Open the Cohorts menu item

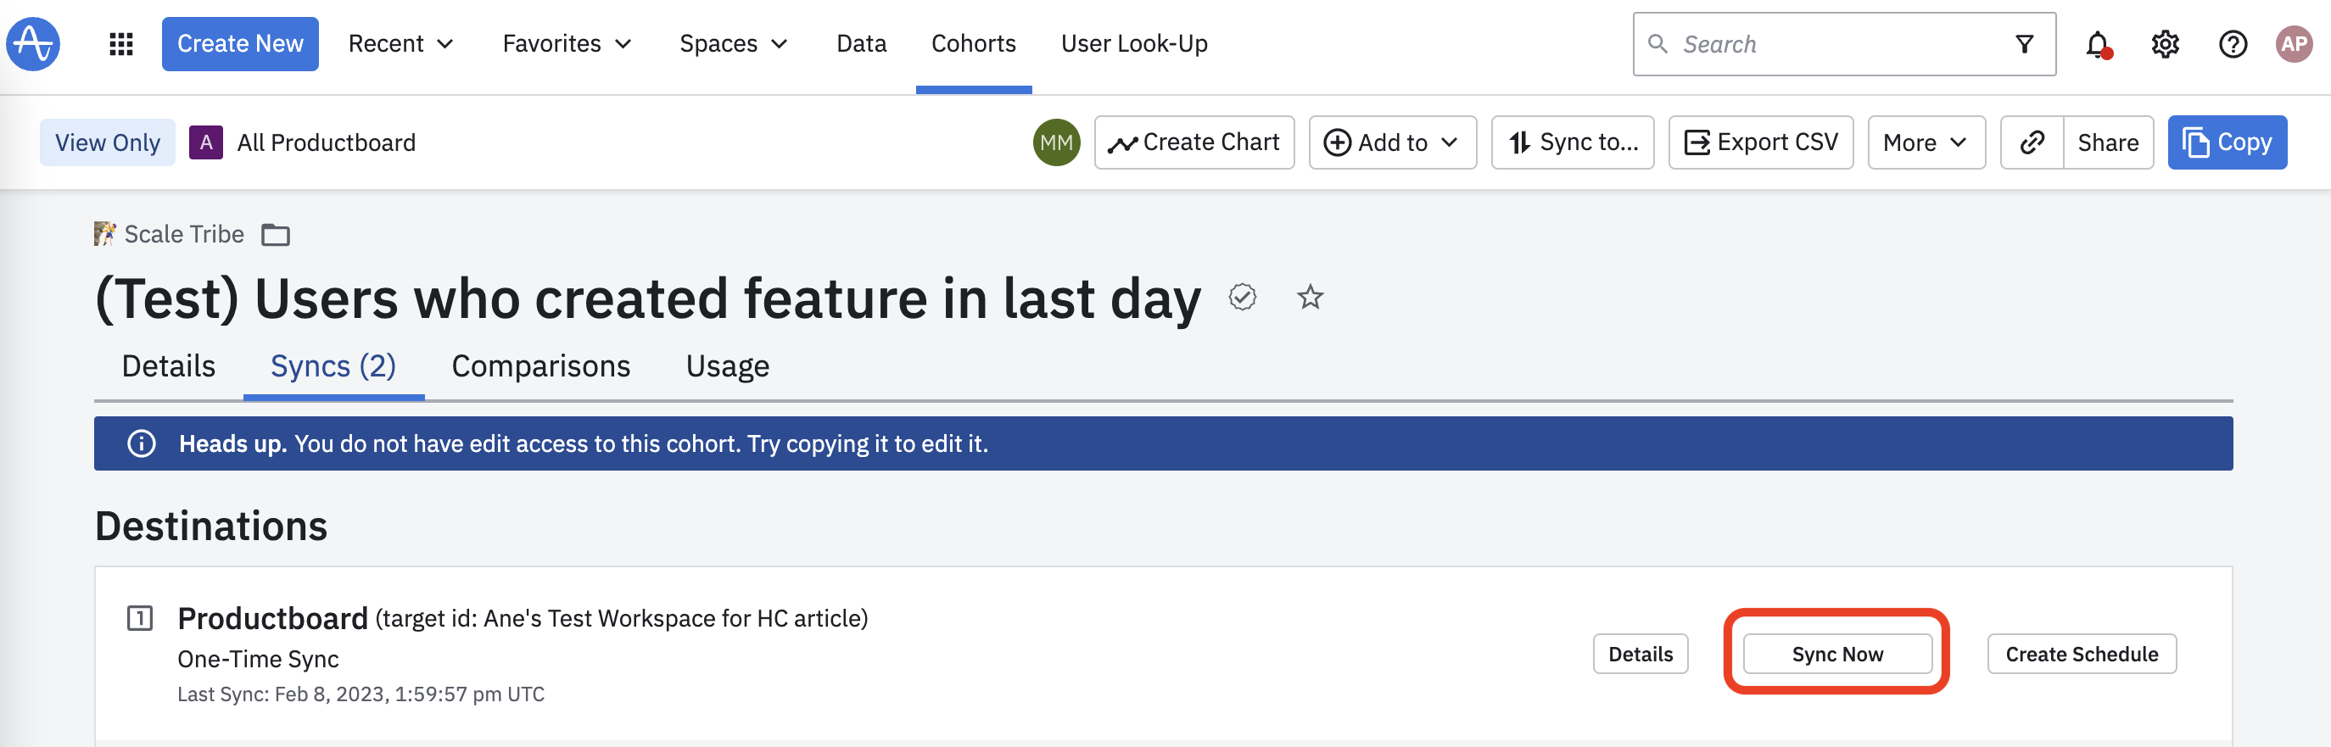973,43
